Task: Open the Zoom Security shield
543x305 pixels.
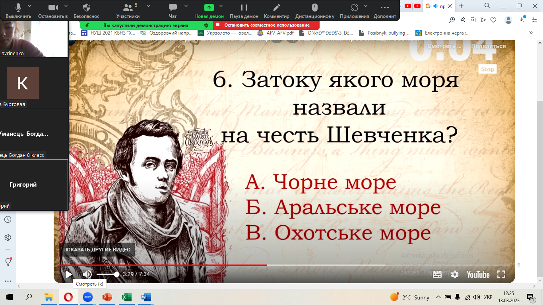Action: point(87,11)
